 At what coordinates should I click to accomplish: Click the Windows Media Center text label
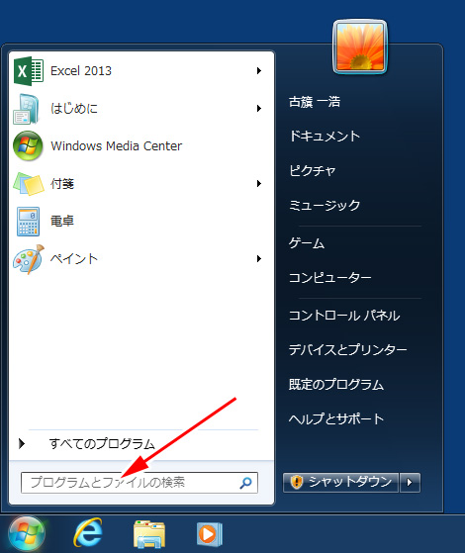click(117, 146)
